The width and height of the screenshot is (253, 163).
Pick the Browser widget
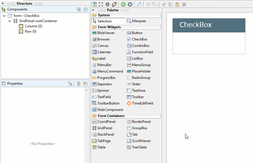pos(101,39)
